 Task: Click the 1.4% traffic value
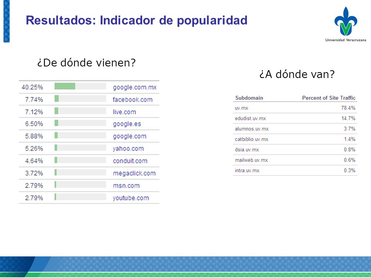click(x=350, y=139)
